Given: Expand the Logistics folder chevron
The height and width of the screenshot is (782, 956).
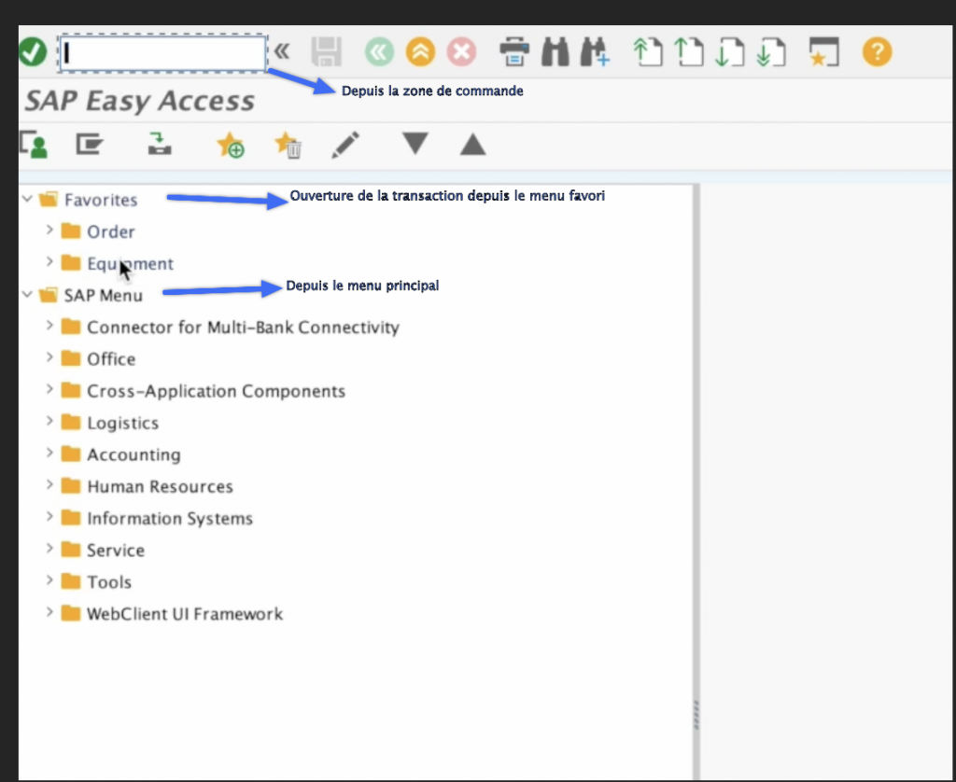Looking at the screenshot, I should click(x=50, y=422).
